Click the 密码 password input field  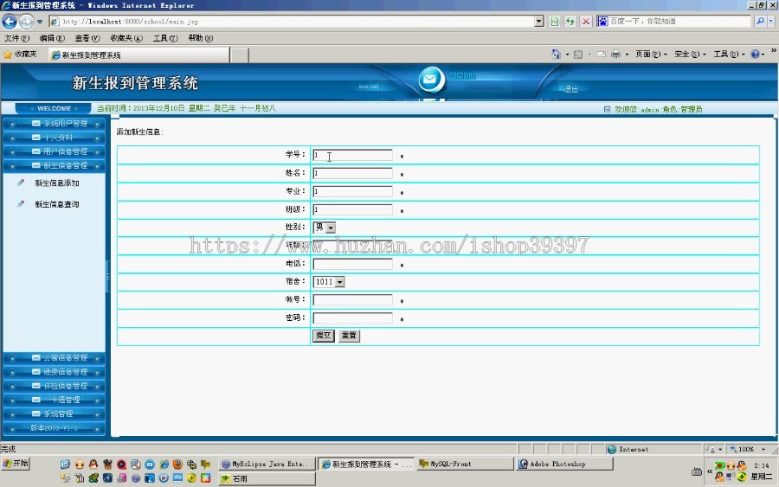click(x=353, y=317)
